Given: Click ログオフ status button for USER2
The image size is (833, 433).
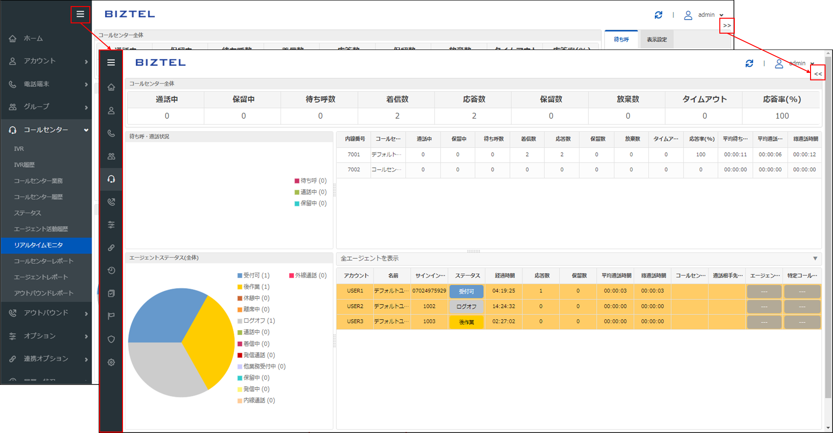Looking at the screenshot, I should coord(466,306).
